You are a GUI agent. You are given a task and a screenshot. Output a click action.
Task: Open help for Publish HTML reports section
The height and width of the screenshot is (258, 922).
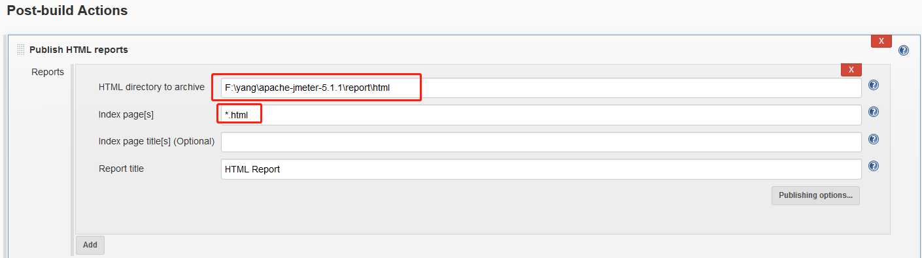pyautogui.click(x=904, y=50)
